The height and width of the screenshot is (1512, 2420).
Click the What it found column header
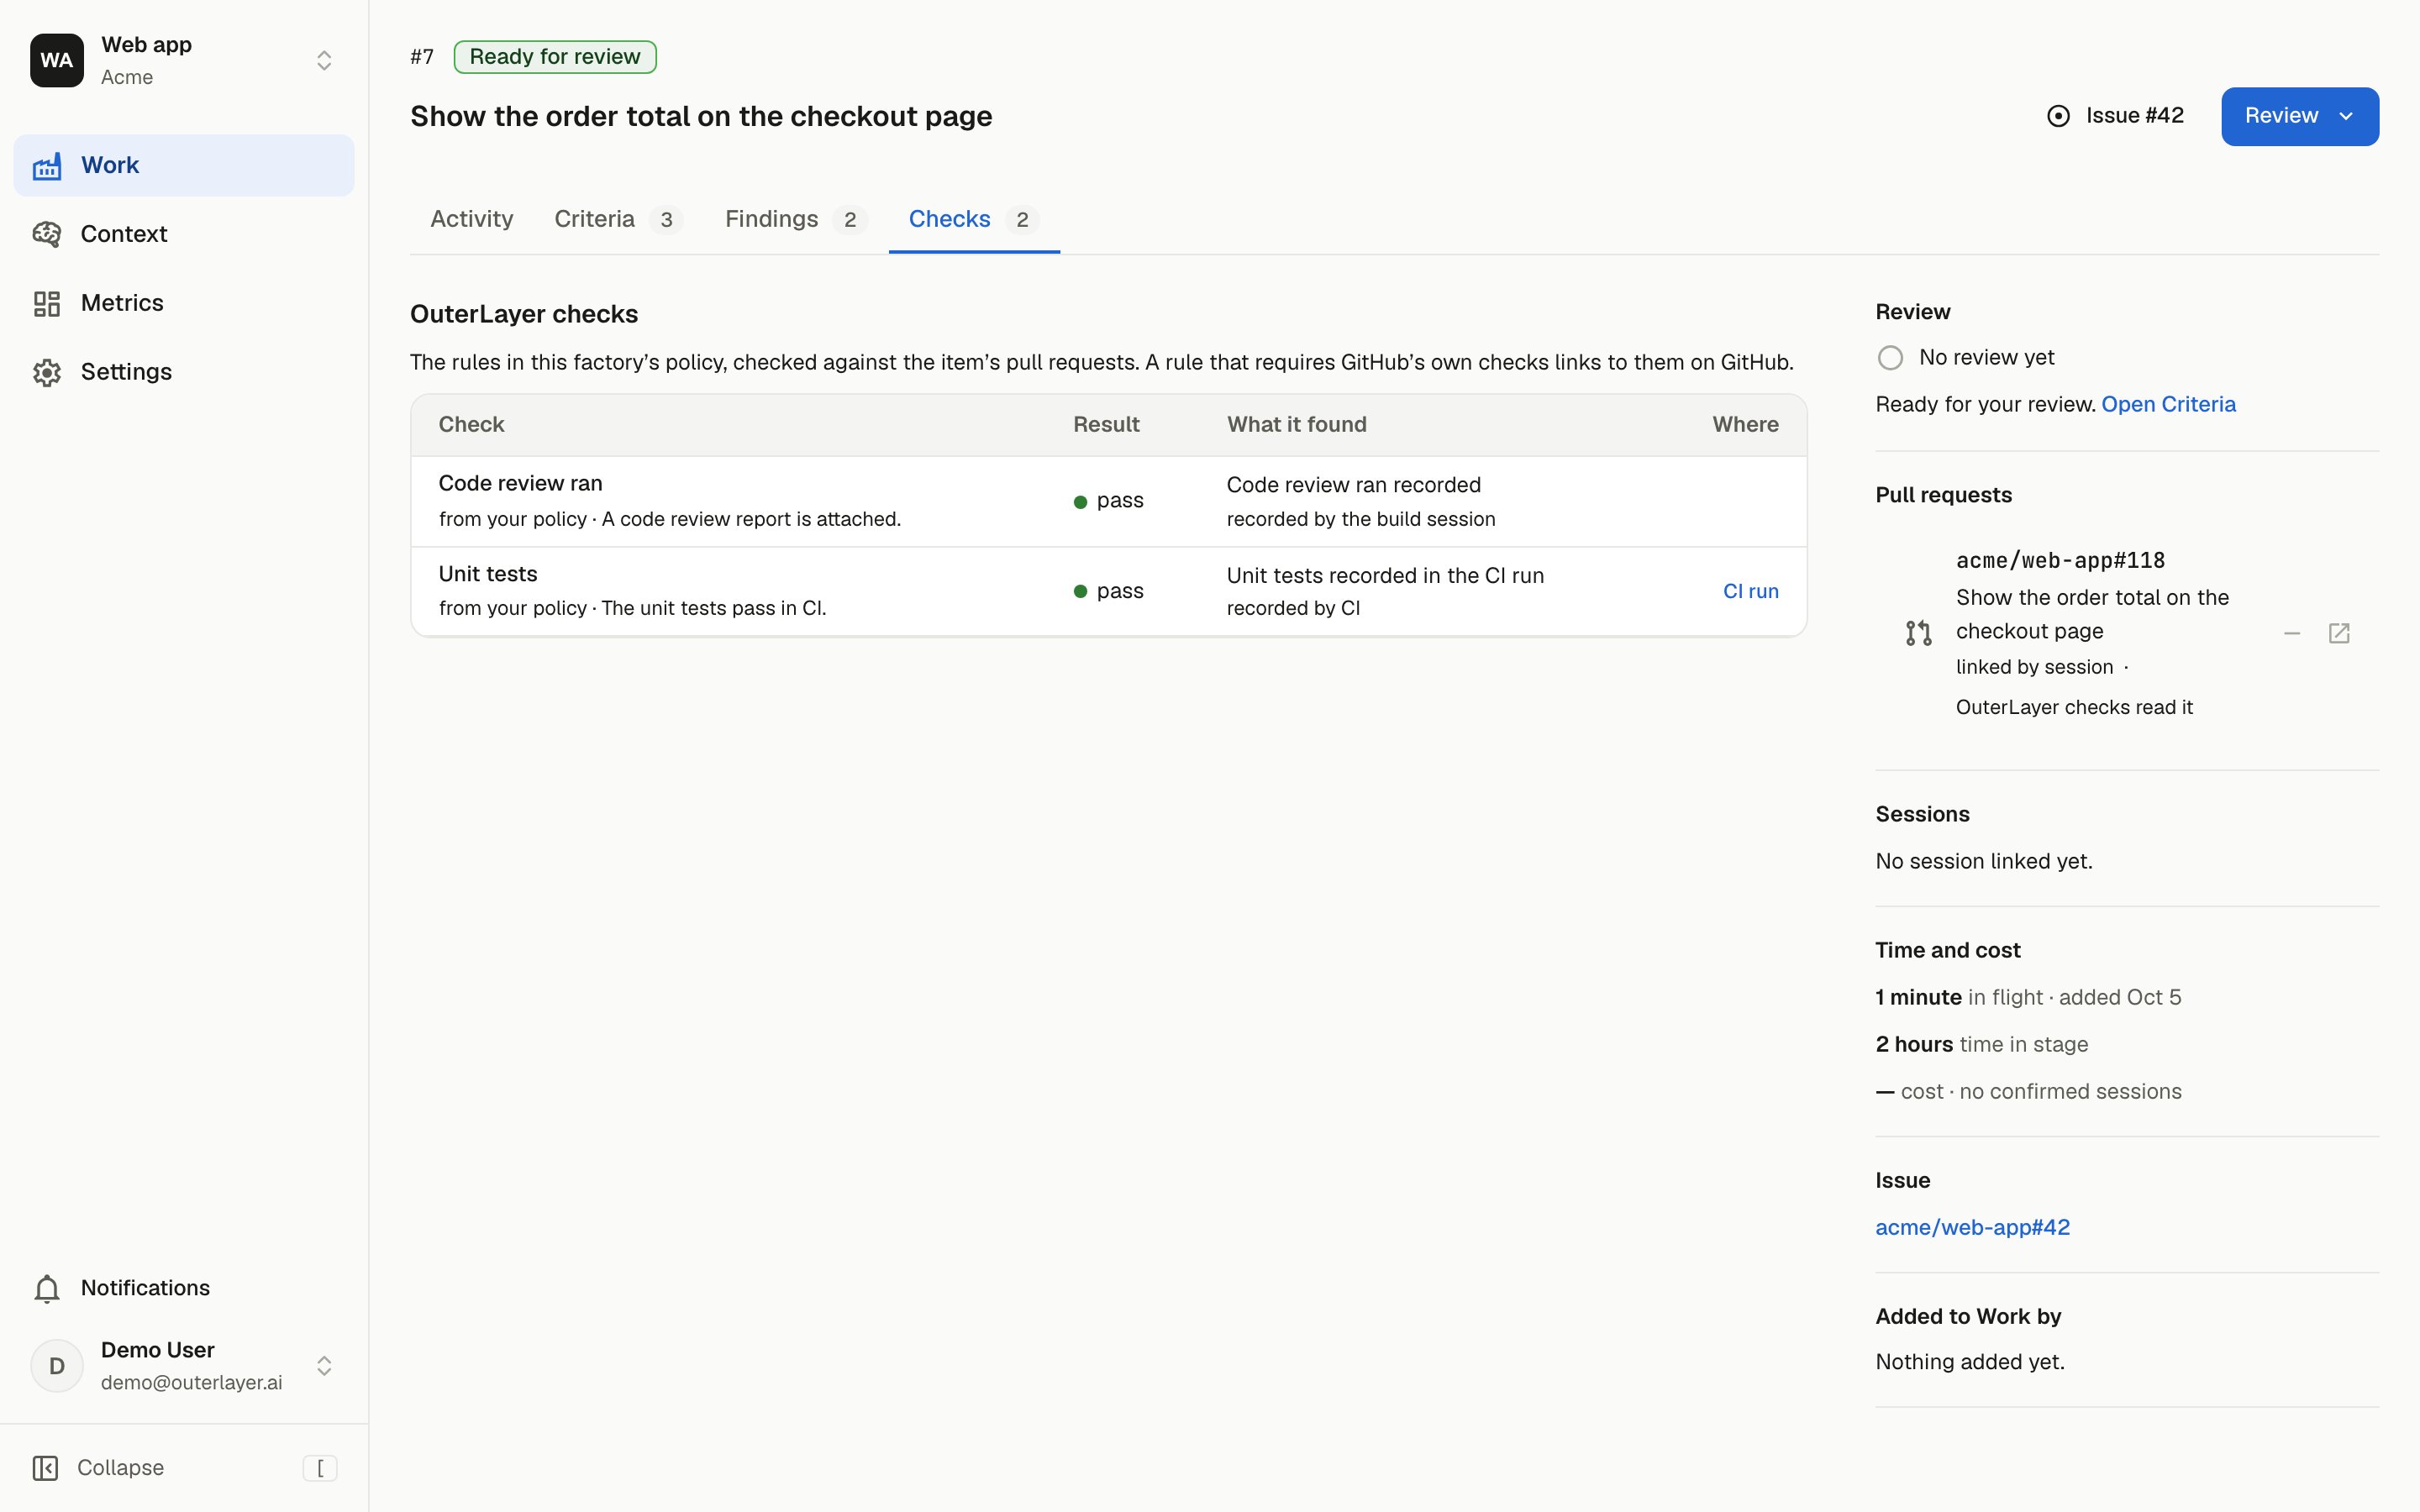[1296, 424]
